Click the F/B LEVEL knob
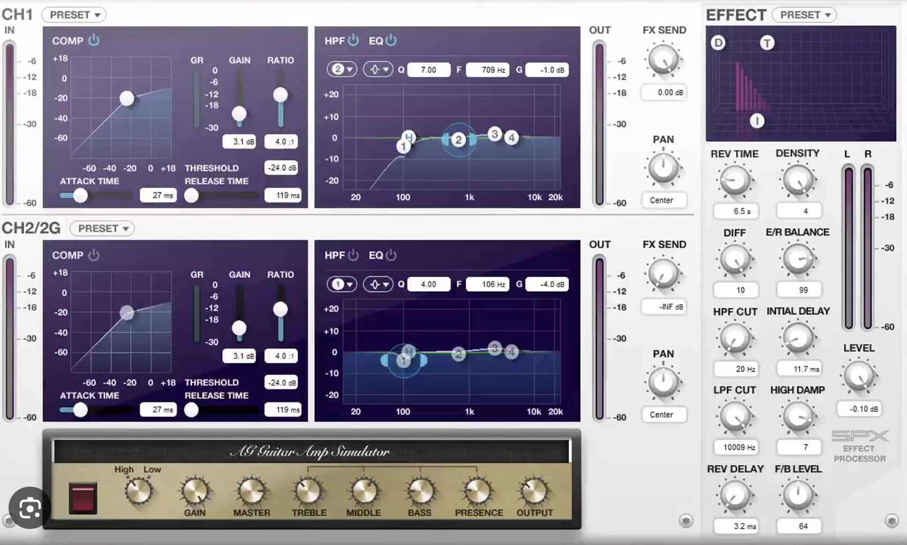Viewport: 907px width, 545px height. point(798,496)
